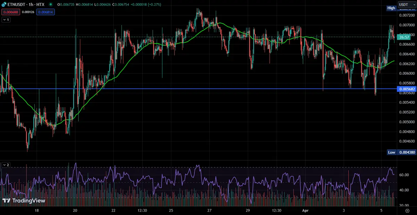Click the RSI axis label 20.00

coord(404,205)
